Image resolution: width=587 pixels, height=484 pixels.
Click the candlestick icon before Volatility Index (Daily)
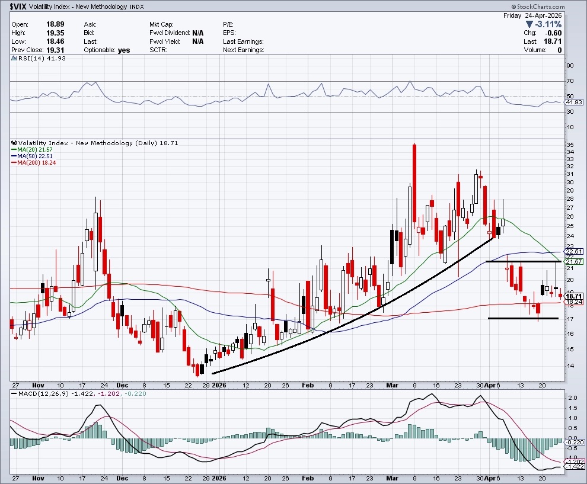click(14, 143)
